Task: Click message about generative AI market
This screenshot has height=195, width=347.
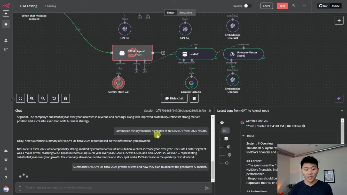Action: tap(140, 167)
